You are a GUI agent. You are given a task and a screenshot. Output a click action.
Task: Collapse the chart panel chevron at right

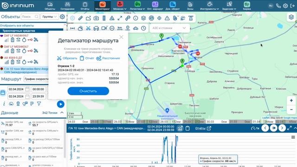295,128
